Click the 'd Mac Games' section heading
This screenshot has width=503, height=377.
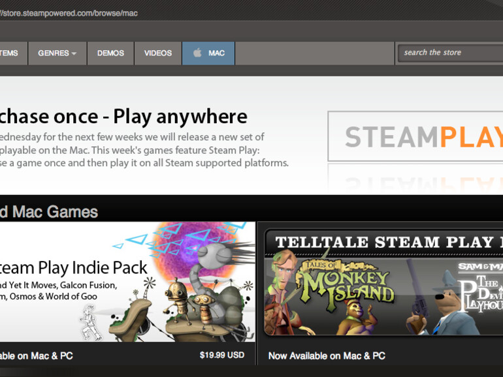tap(49, 212)
